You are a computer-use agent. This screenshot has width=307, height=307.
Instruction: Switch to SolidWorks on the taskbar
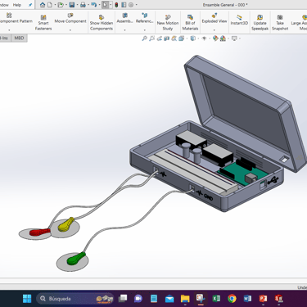click(278, 299)
